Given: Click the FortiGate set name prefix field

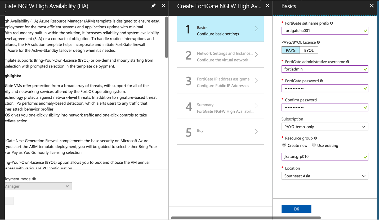Looking at the screenshot, I should [322, 31].
